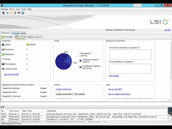Click the log list scrollbar down arrow

coord(169,121)
